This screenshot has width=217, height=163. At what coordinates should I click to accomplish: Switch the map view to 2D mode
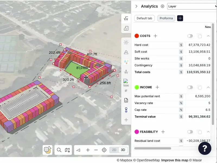tap(114, 150)
